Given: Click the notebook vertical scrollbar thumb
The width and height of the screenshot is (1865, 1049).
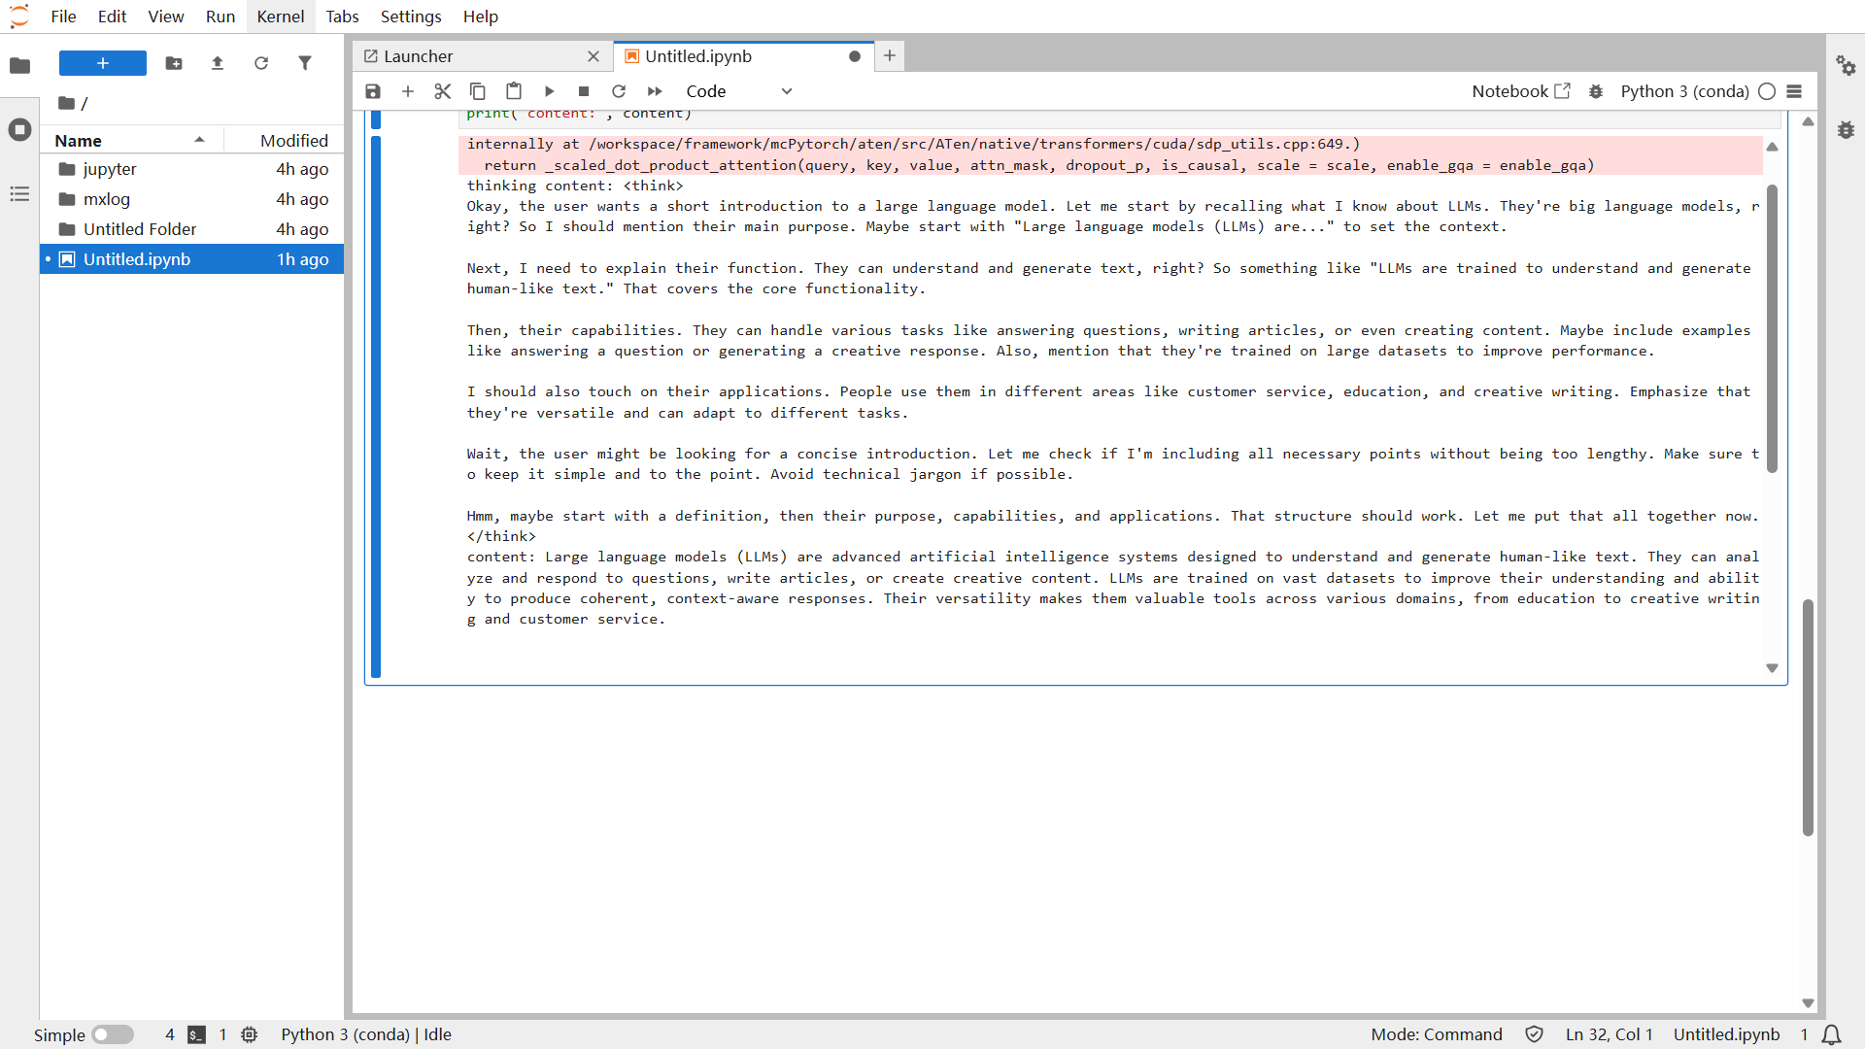Looking at the screenshot, I should (x=1808, y=717).
